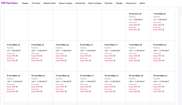Viewport: 182px width, 105px height.
Task: Open the Джем menu item
Action: pyautogui.click(x=142, y=3)
